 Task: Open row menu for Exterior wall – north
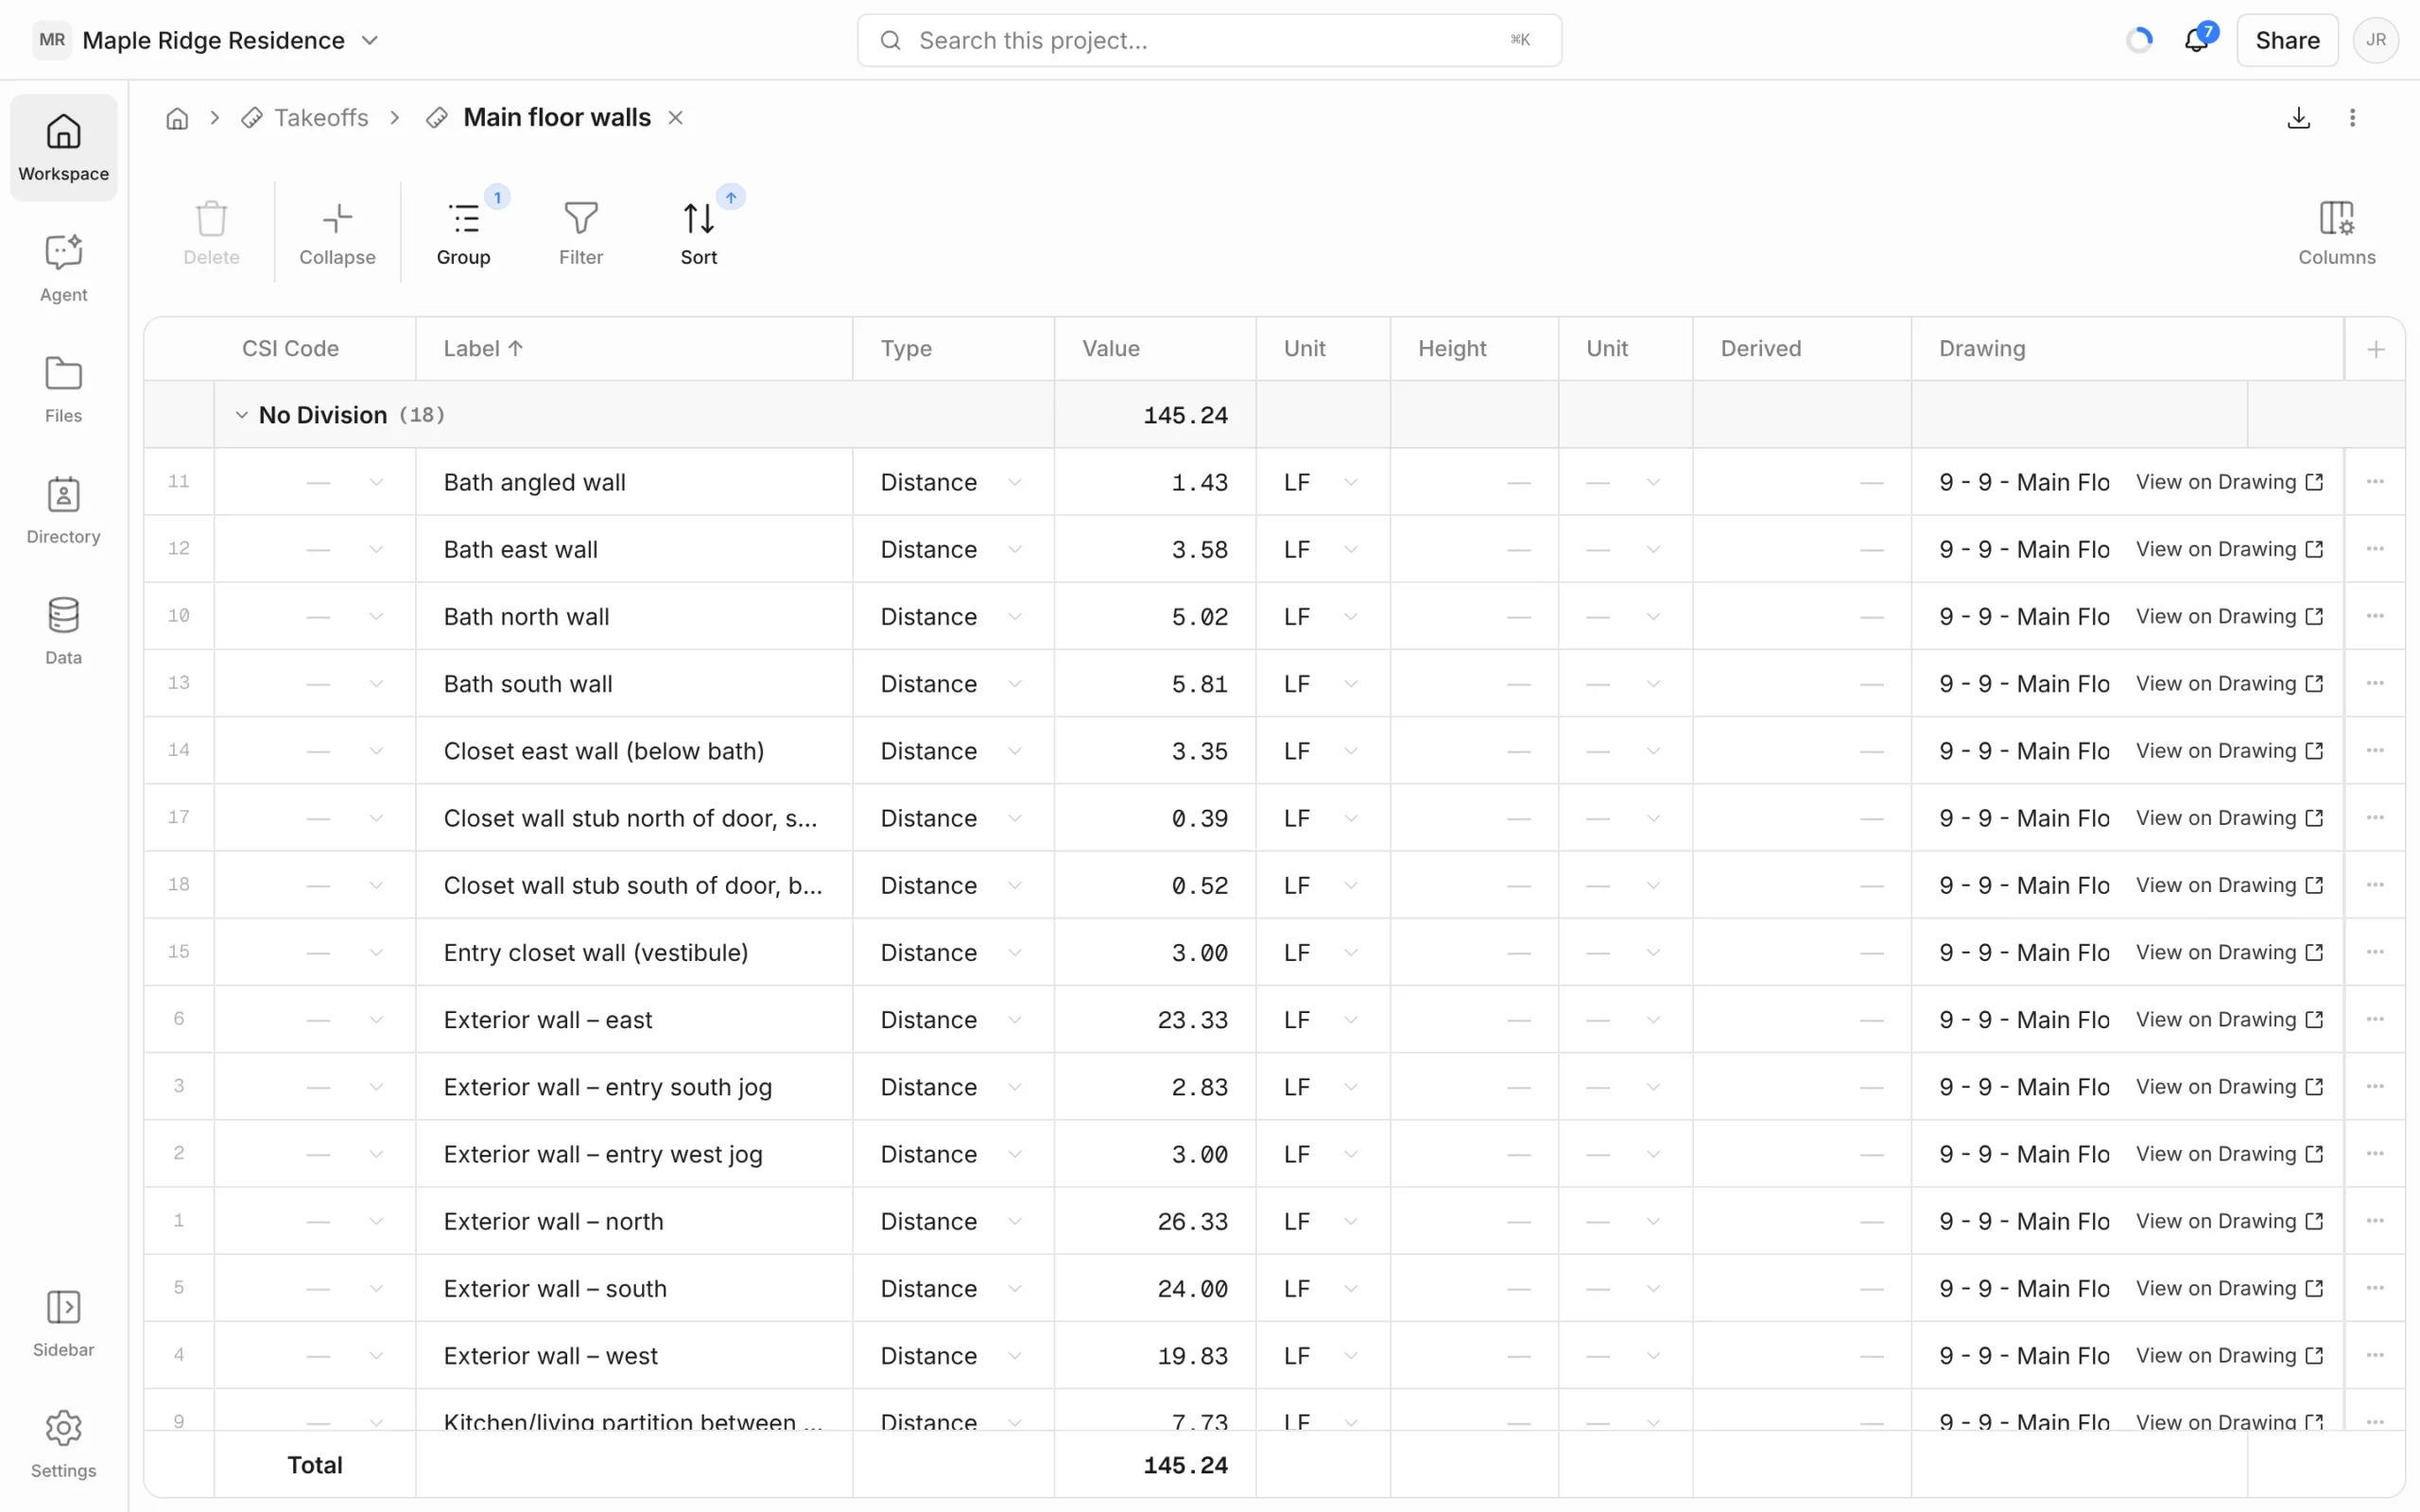click(2375, 1221)
